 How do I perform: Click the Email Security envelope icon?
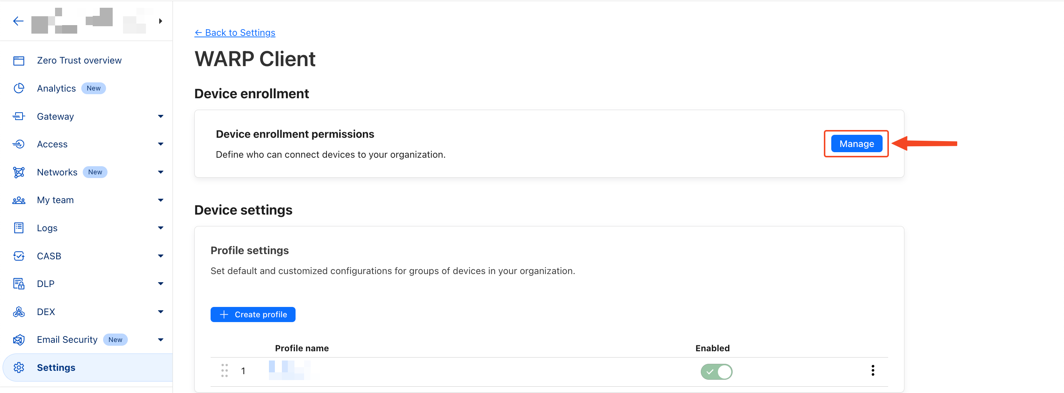(19, 340)
